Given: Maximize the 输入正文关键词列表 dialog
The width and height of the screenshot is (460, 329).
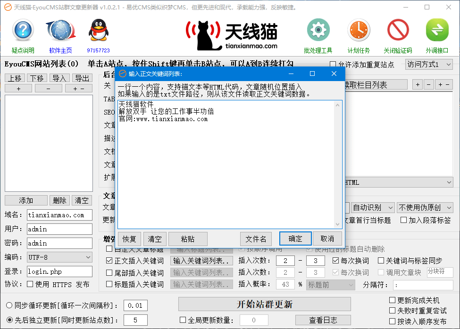Looking at the screenshot, I should 312,74.
